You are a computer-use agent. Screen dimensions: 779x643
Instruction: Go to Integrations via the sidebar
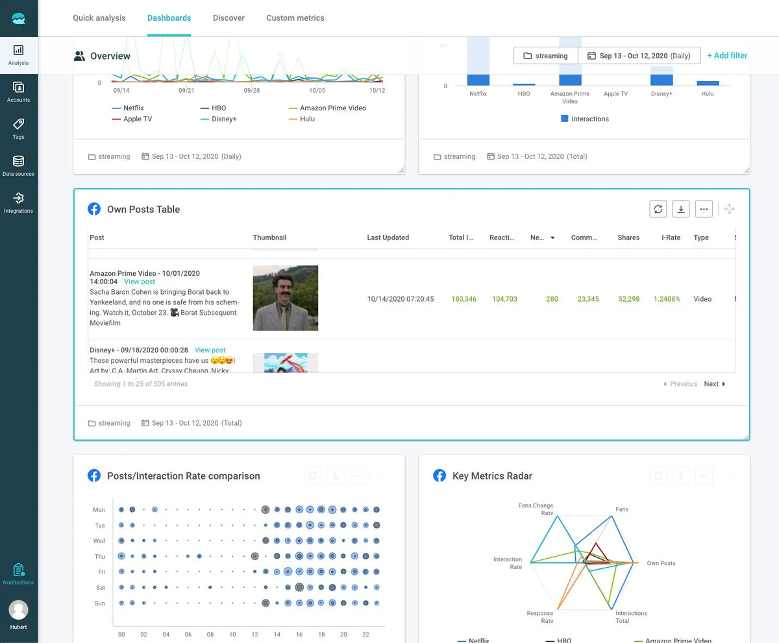(x=18, y=201)
